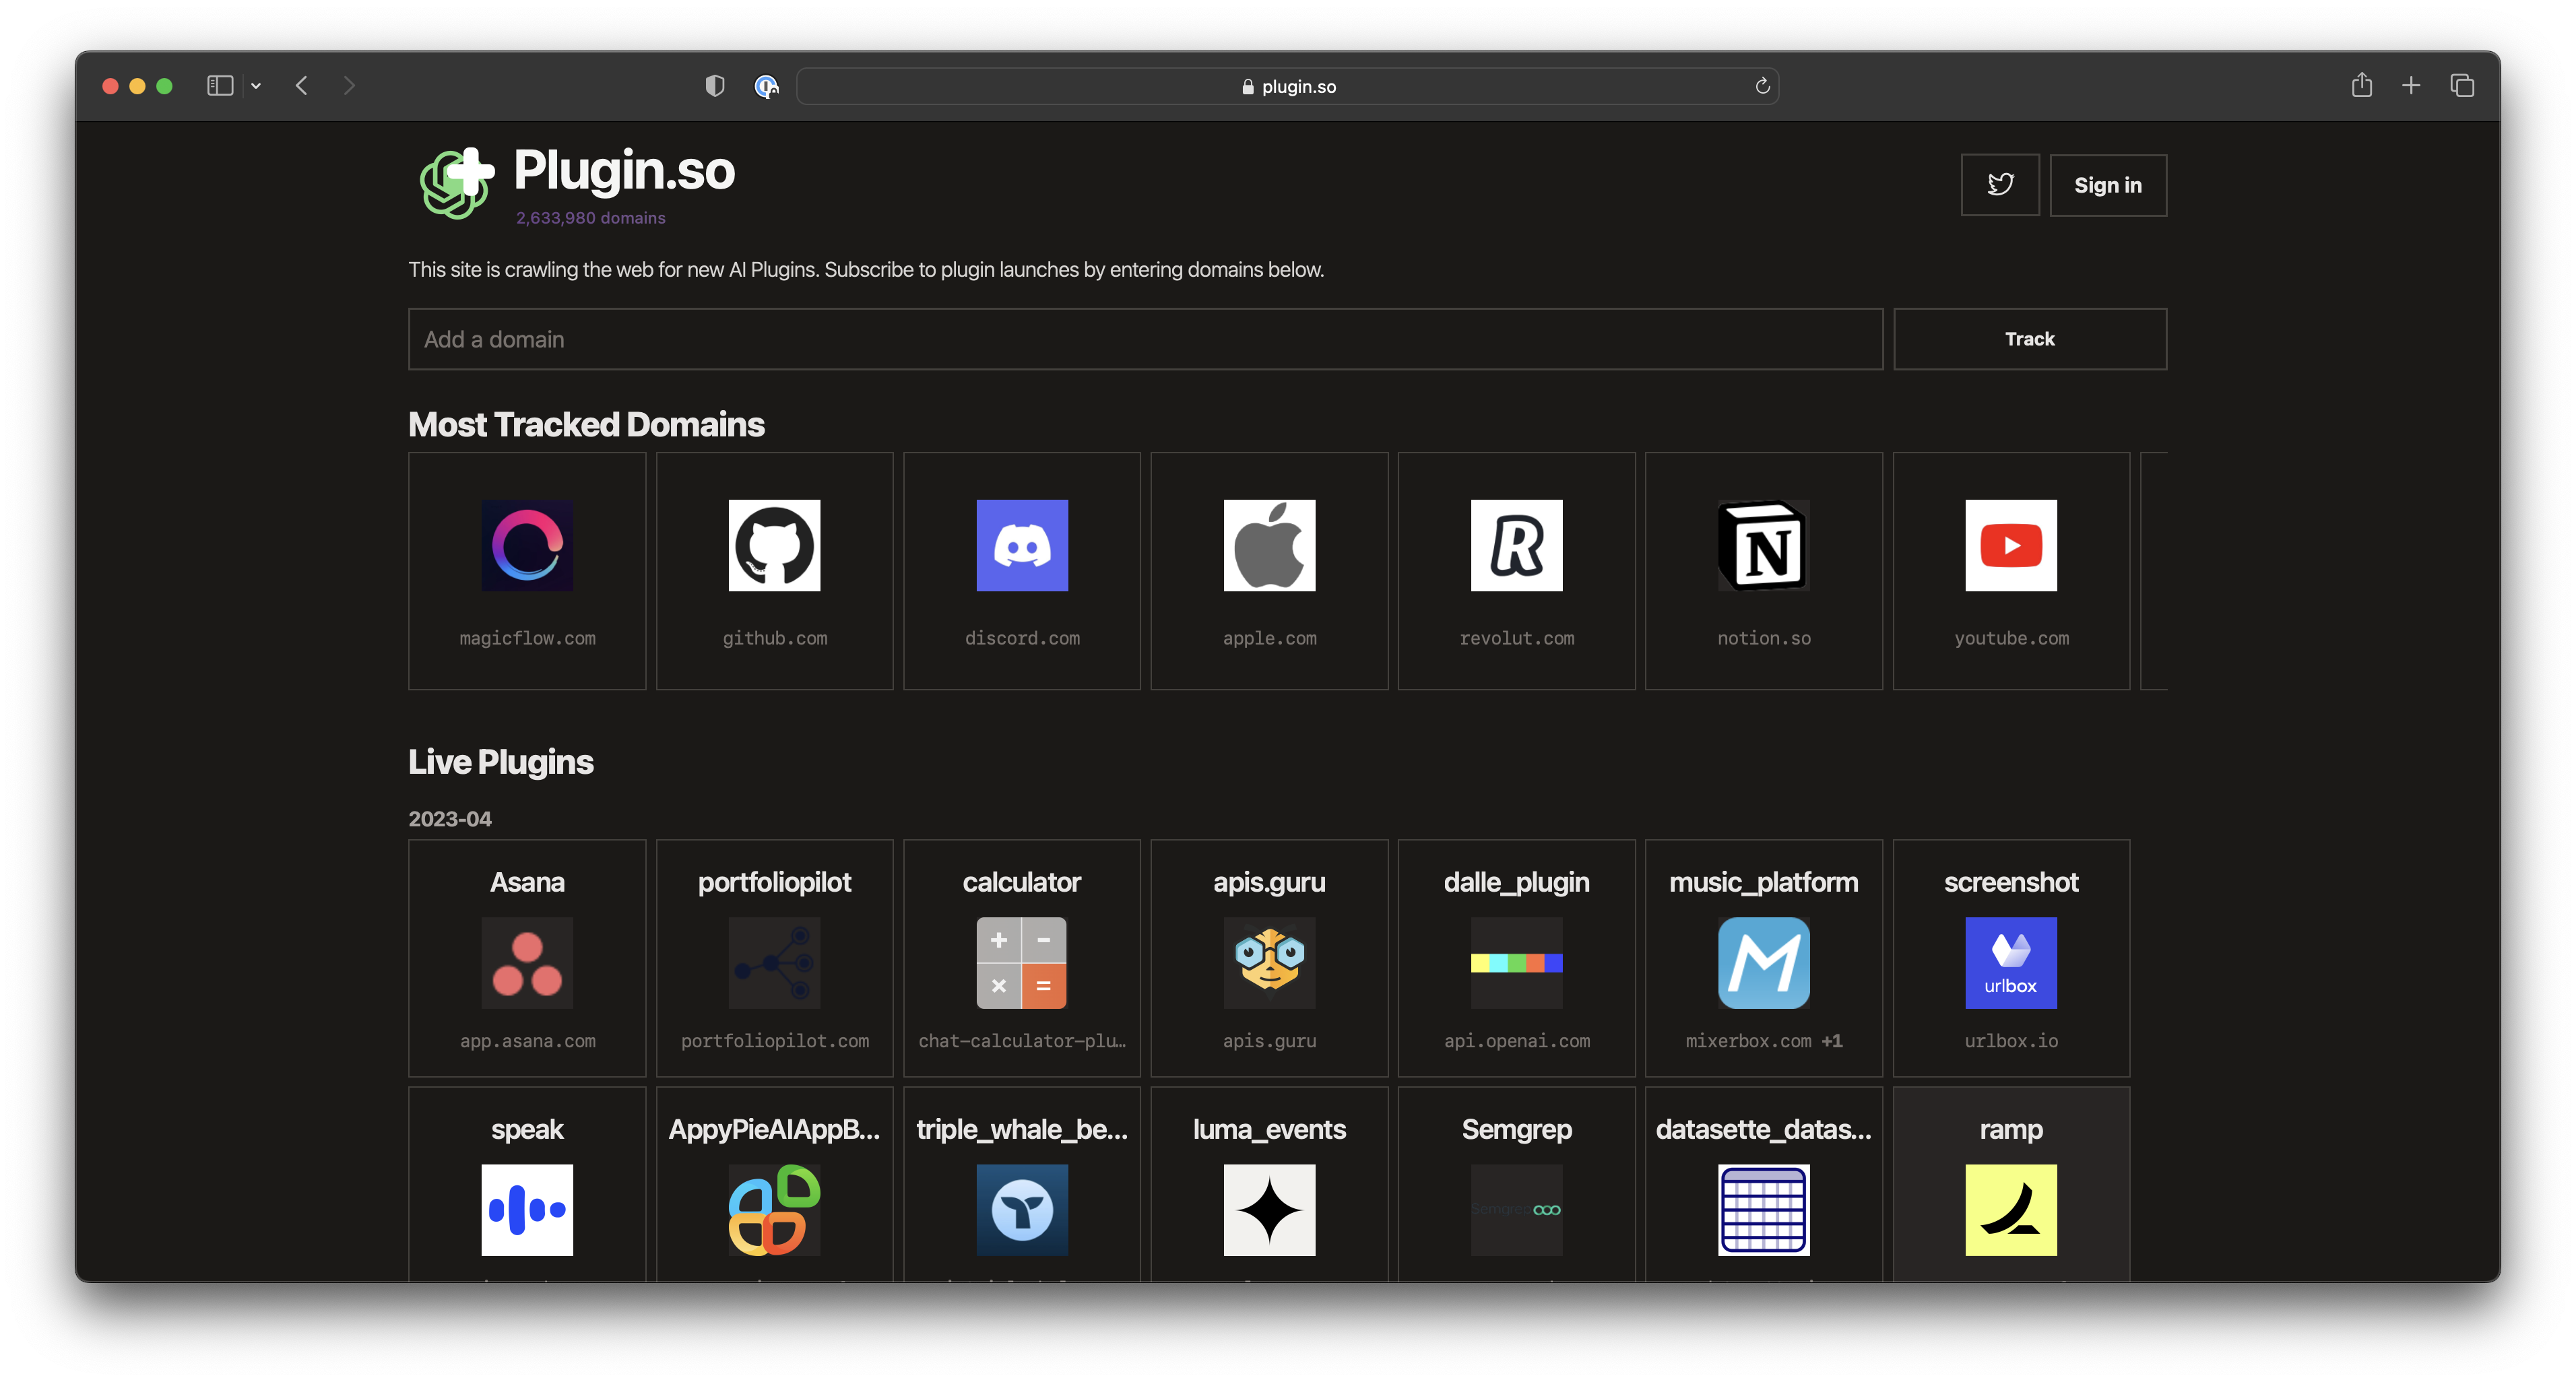Click the Safari privacy shield icon

point(714,86)
